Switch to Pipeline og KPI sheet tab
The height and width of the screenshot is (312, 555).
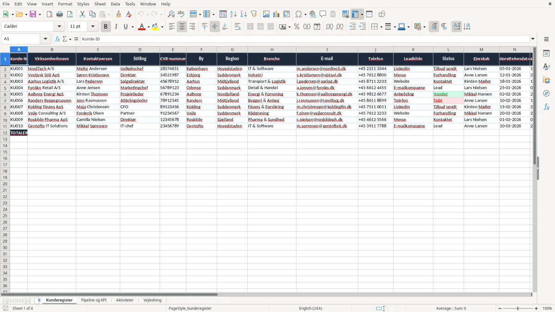[93, 300]
